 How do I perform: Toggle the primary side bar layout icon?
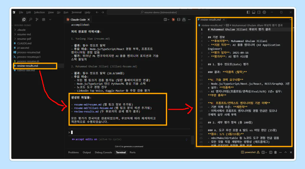click(x=248, y=12)
